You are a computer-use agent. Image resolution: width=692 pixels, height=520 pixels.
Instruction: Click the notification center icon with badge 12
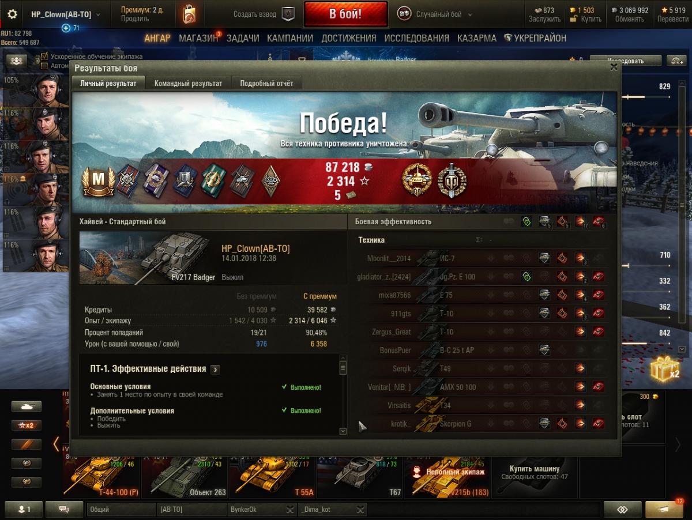click(664, 509)
